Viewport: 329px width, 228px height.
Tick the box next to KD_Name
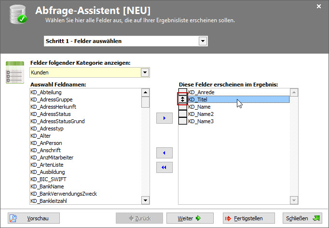[x=183, y=106]
